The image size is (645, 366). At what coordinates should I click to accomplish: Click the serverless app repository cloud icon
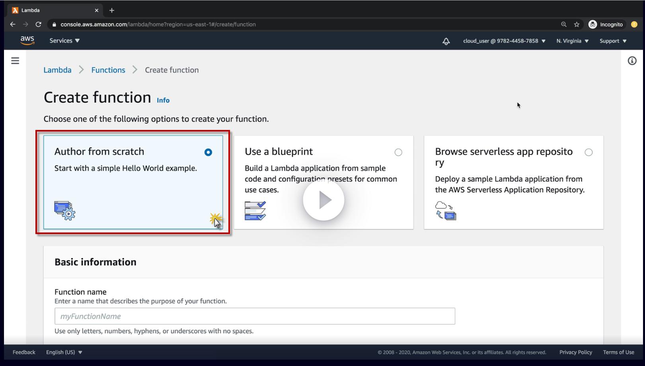[x=446, y=211]
